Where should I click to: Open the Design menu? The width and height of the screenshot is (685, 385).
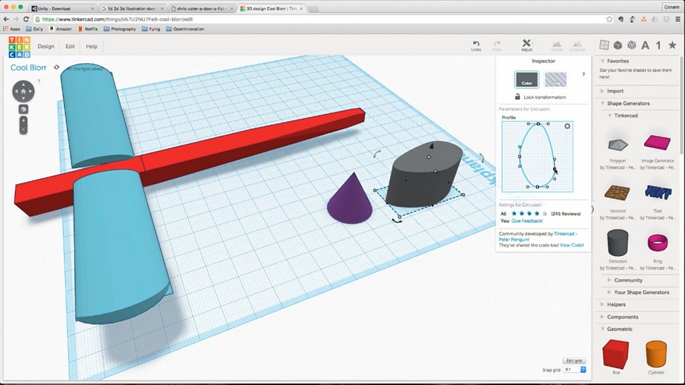[x=46, y=46]
